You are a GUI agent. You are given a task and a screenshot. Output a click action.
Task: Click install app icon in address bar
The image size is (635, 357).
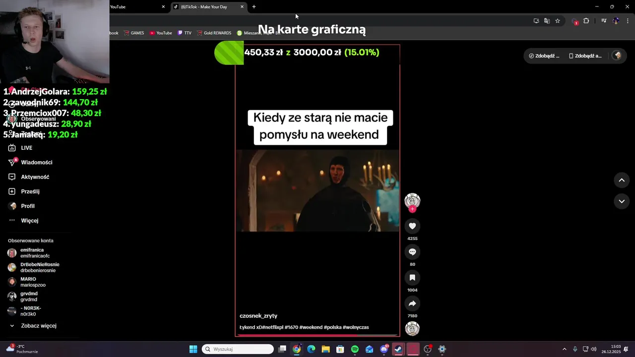coord(536,21)
